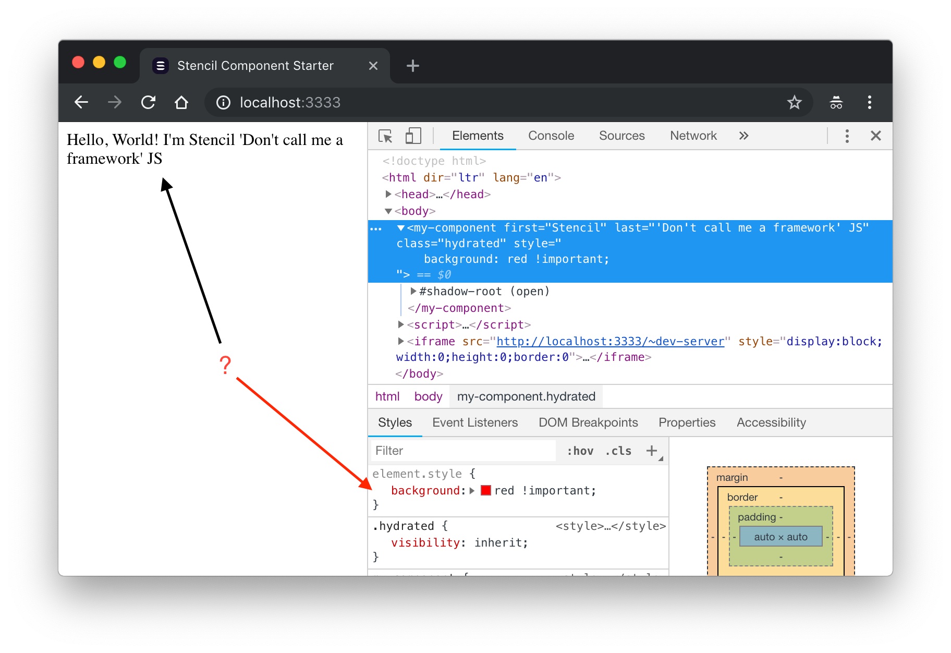The image size is (951, 653).
Task: Select my-component.hydrated in the breadcrumb
Action: 526,396
